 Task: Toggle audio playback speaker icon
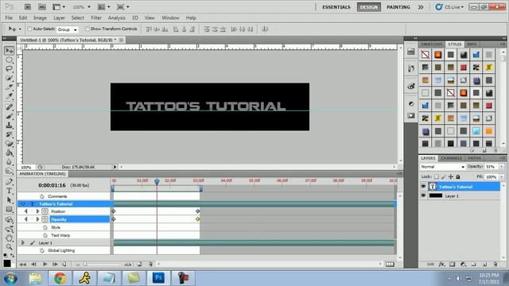pyautogui.click(x=64, y=265)
